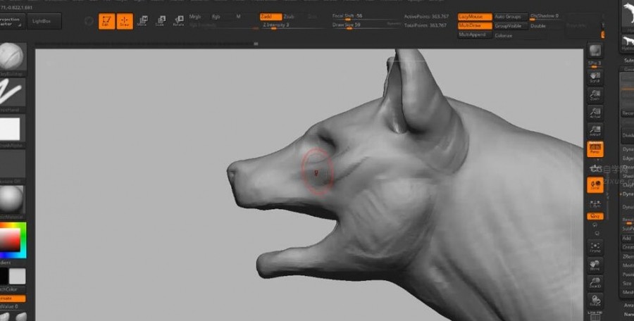Viewport: 634px width, 321px height.
Task: Click the Zoom3D icon
Action: [595, 284]
